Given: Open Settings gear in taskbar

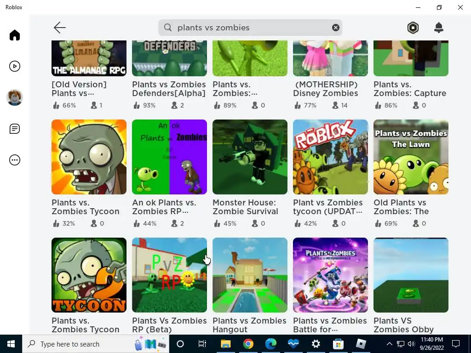Looking at the screenshot, I should (x=316, y=344).
